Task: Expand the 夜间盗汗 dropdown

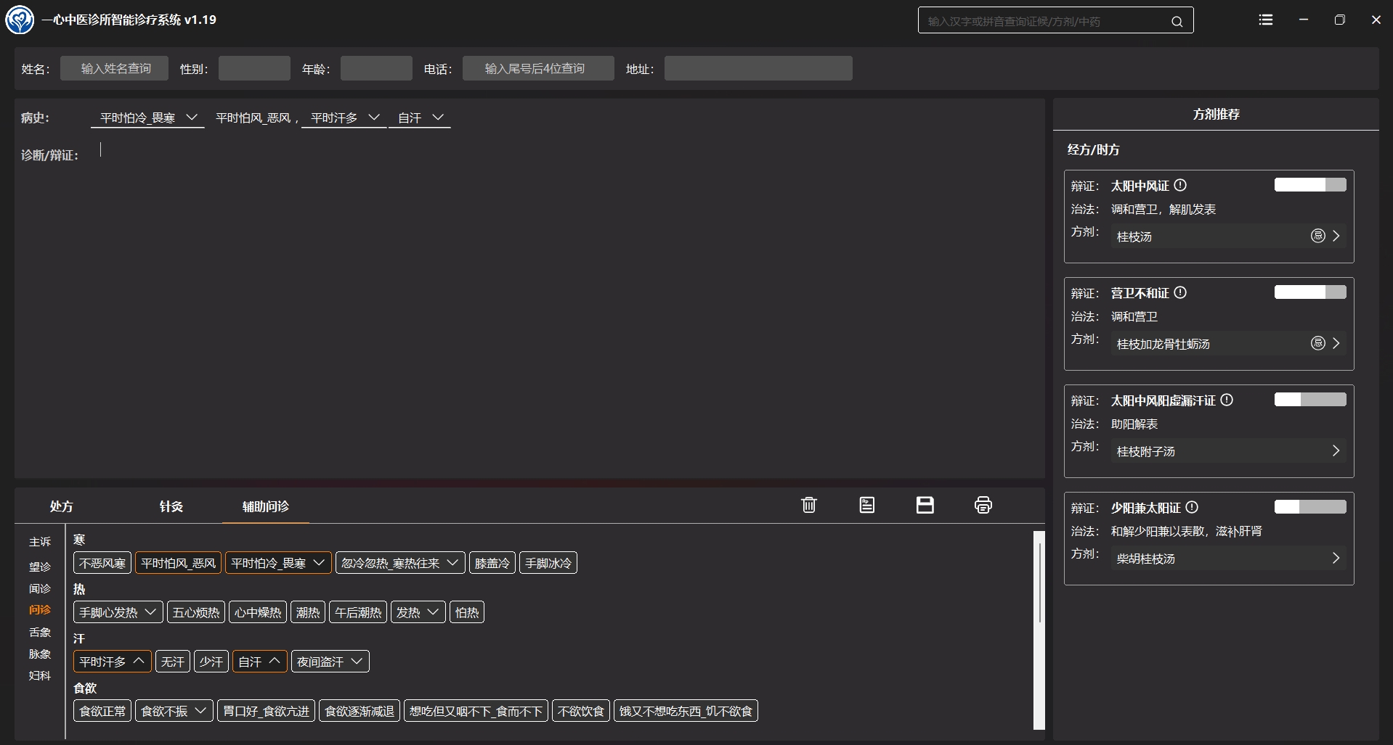Action: tap(357, 662)
